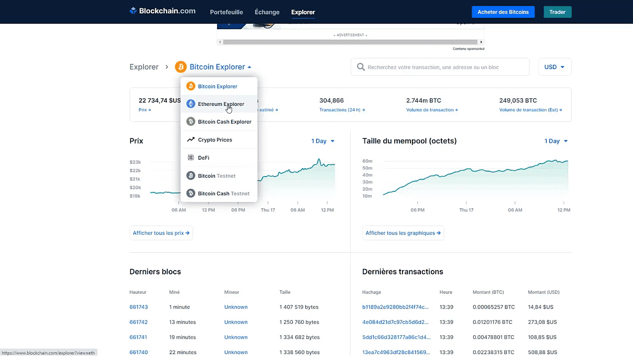Screen dimensions: 633x356
Task: Choose Crypto Prices in the menu
Action: pos(219,140)
